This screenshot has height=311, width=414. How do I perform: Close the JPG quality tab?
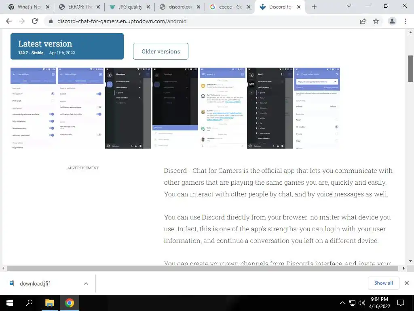point(148,7)
